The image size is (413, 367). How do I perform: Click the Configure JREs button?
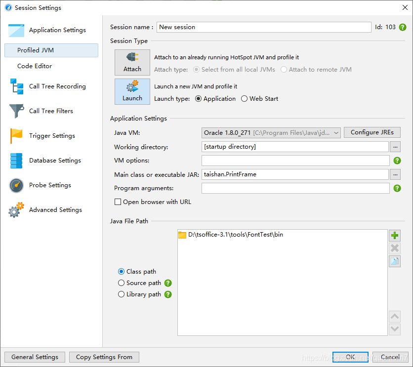point(372,132)
